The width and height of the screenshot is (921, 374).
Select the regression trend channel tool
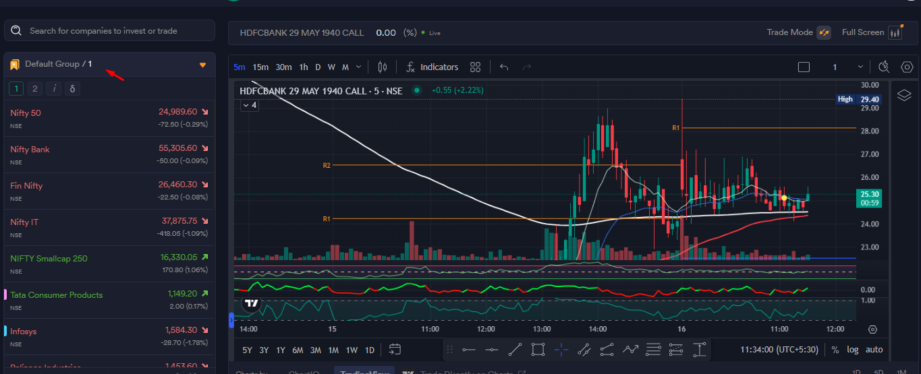click(x=584, y=349)
